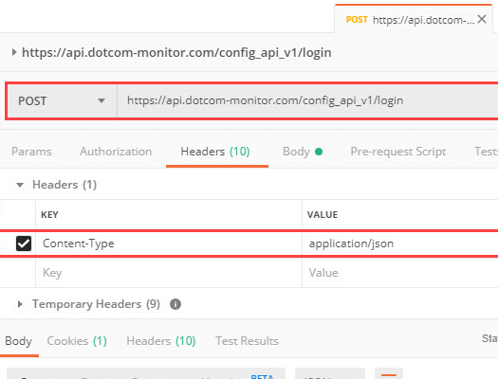
Task: Uncheck the Content-Type header checkbox
Action: [24, 244]
